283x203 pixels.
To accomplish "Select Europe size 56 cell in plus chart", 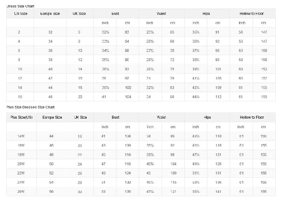I will click(51, 191).
